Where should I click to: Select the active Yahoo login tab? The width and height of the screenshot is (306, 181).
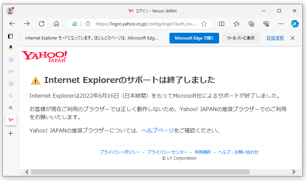11,120
